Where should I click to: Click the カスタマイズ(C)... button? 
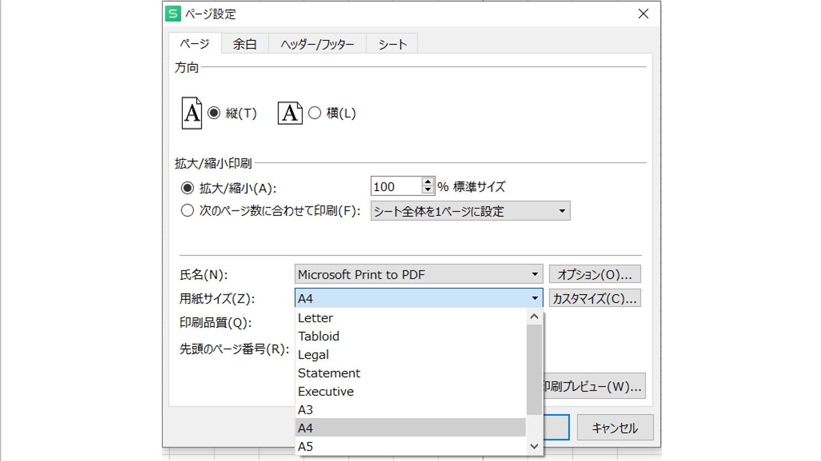click(594, 298)
